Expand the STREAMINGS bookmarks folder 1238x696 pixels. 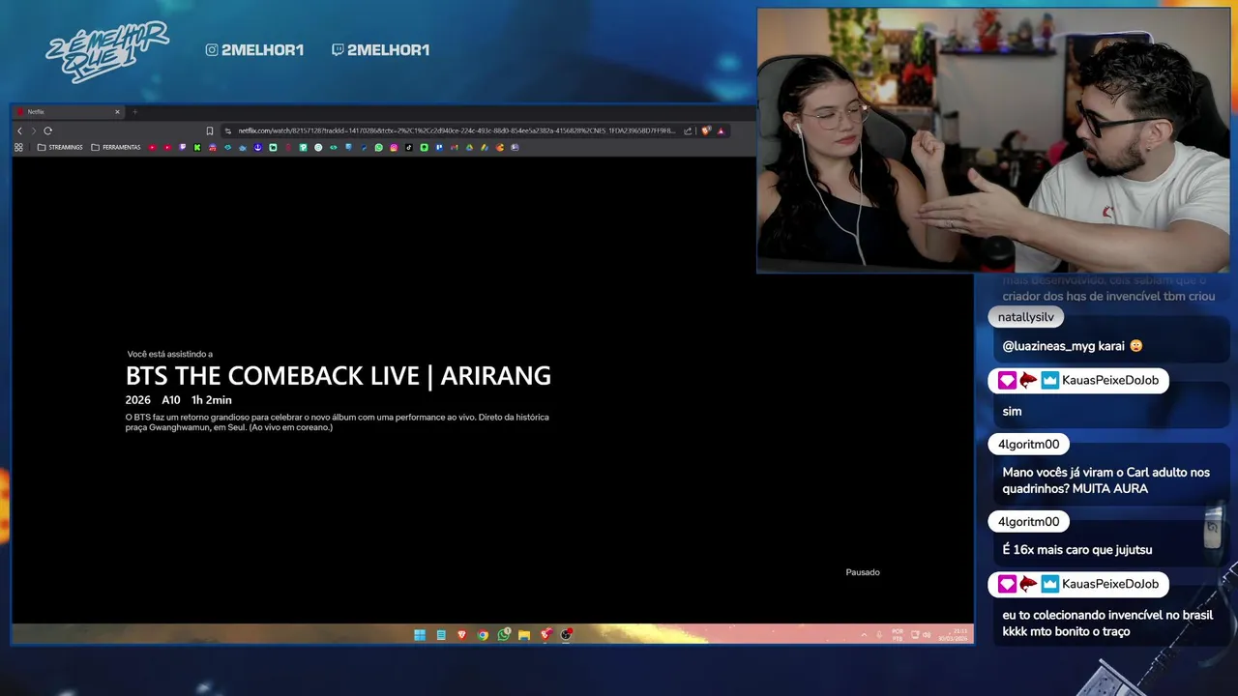click(60, 147)
